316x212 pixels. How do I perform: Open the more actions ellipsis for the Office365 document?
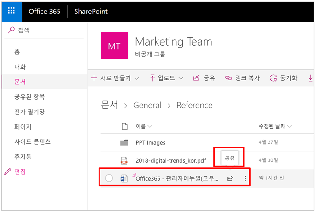(245, 178)
